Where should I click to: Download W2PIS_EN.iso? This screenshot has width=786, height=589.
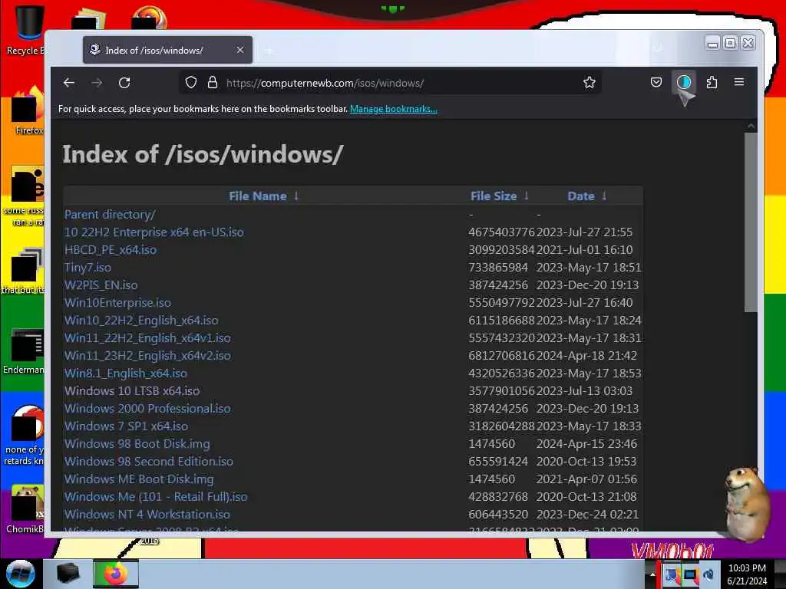point(101,285)
